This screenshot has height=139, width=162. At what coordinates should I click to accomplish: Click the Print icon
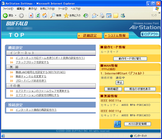coord(102,16)
